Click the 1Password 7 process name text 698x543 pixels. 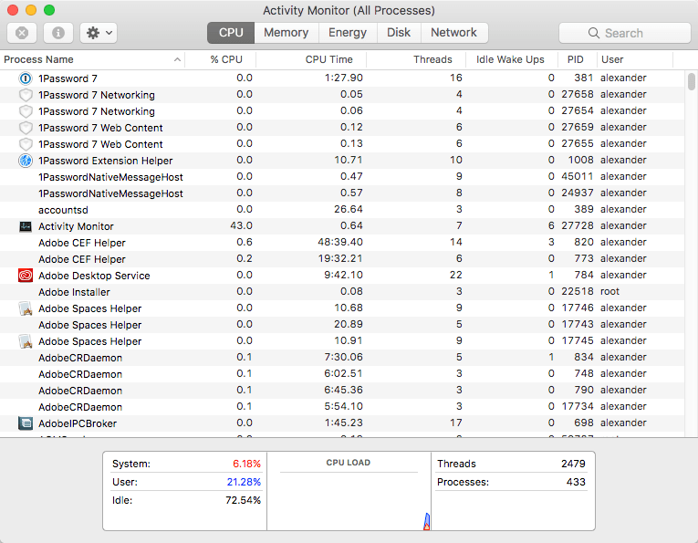pos(68,78)
